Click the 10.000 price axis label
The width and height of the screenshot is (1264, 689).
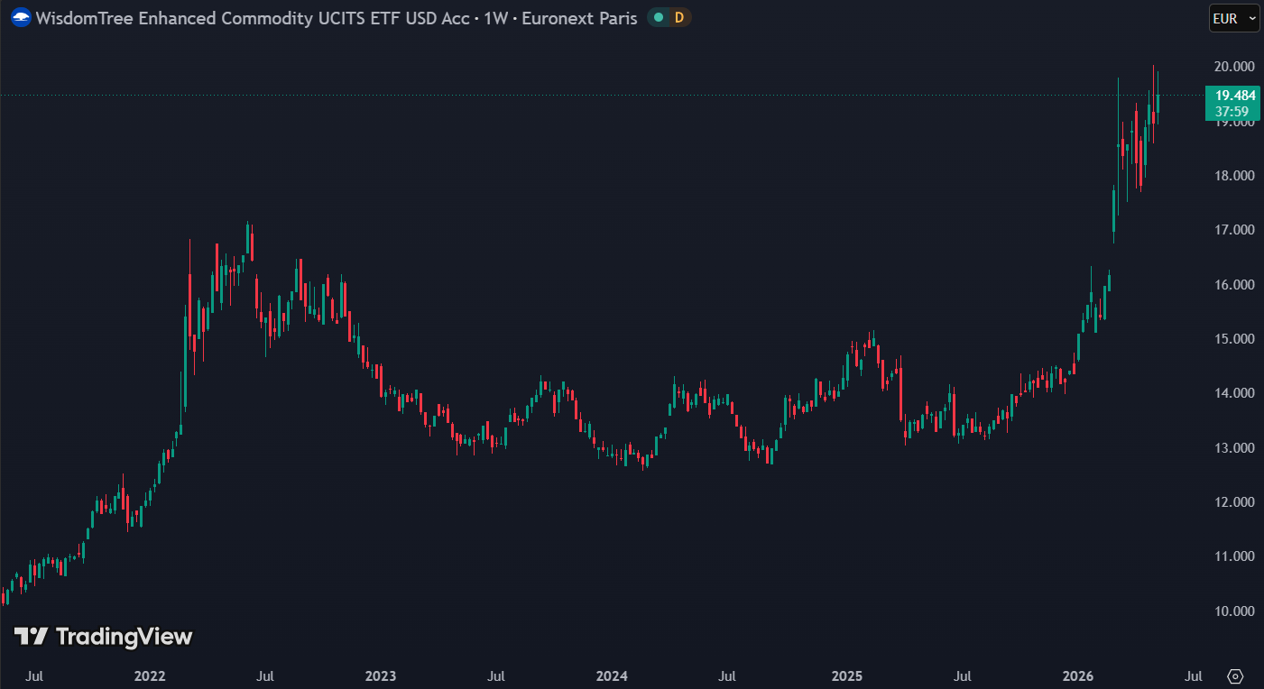click(x=1234, y=611)
